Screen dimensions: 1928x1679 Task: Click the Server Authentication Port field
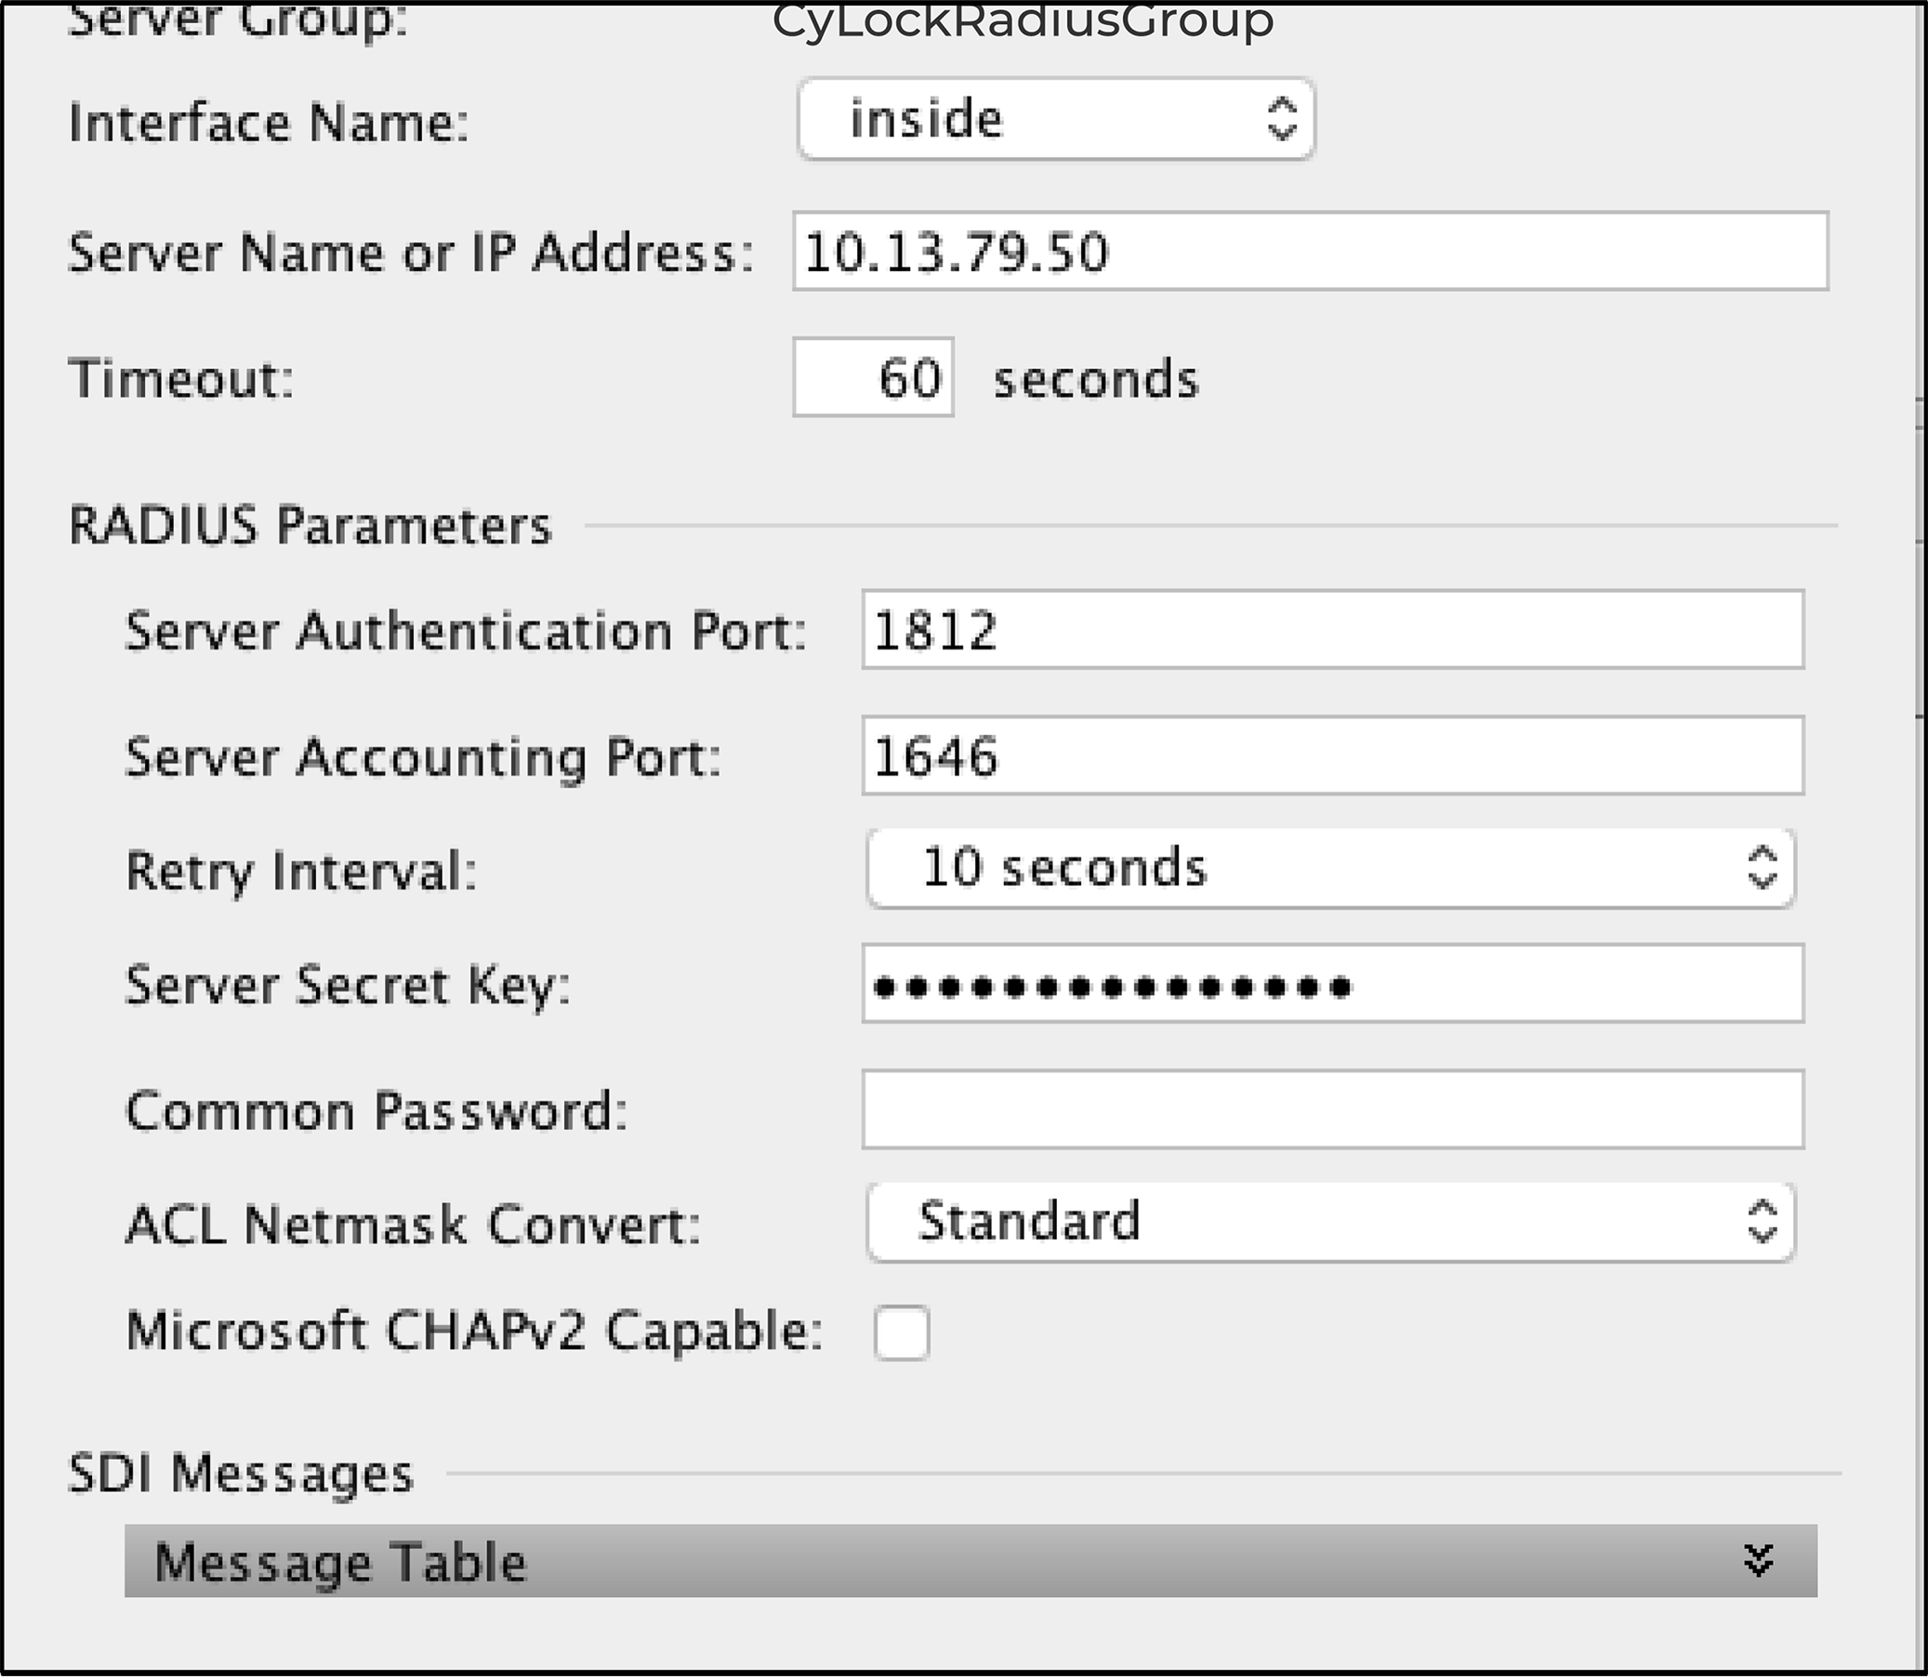point(1332,630)
